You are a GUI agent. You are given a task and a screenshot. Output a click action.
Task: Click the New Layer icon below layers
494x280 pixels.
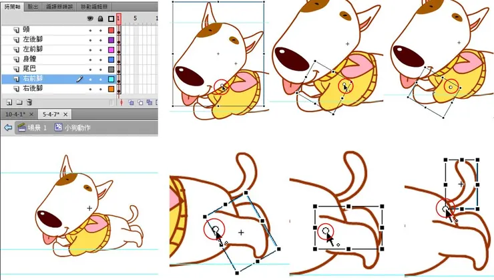point(9,102)
